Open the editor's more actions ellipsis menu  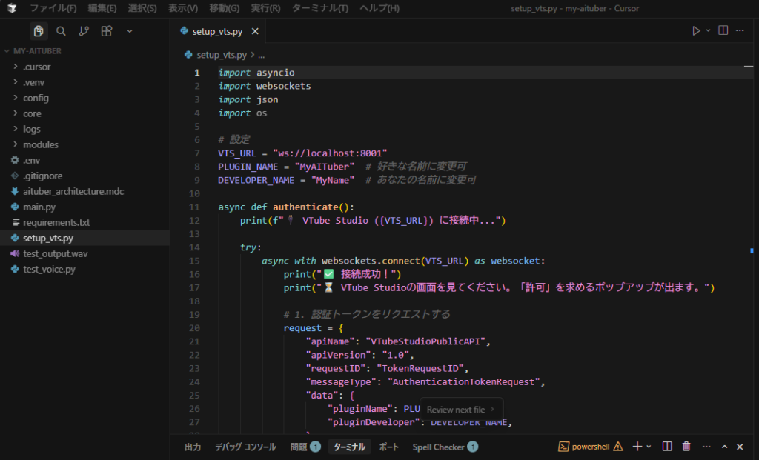tap(740, 31)
